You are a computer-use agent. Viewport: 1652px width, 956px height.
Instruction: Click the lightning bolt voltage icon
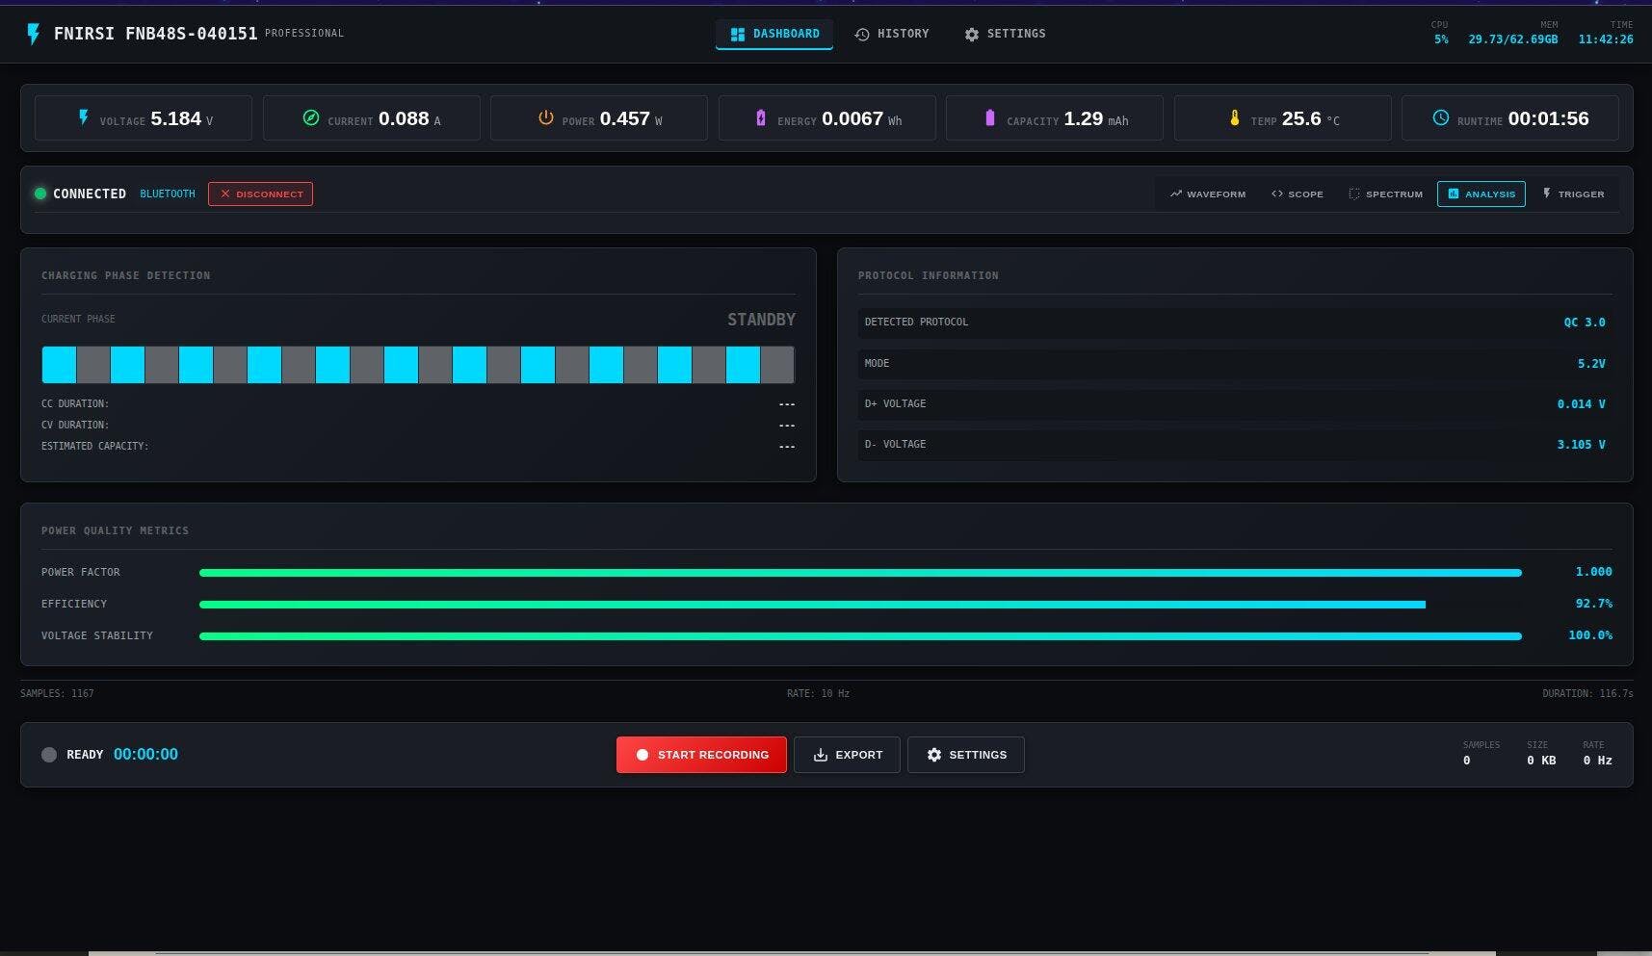(x=84, y=117)
